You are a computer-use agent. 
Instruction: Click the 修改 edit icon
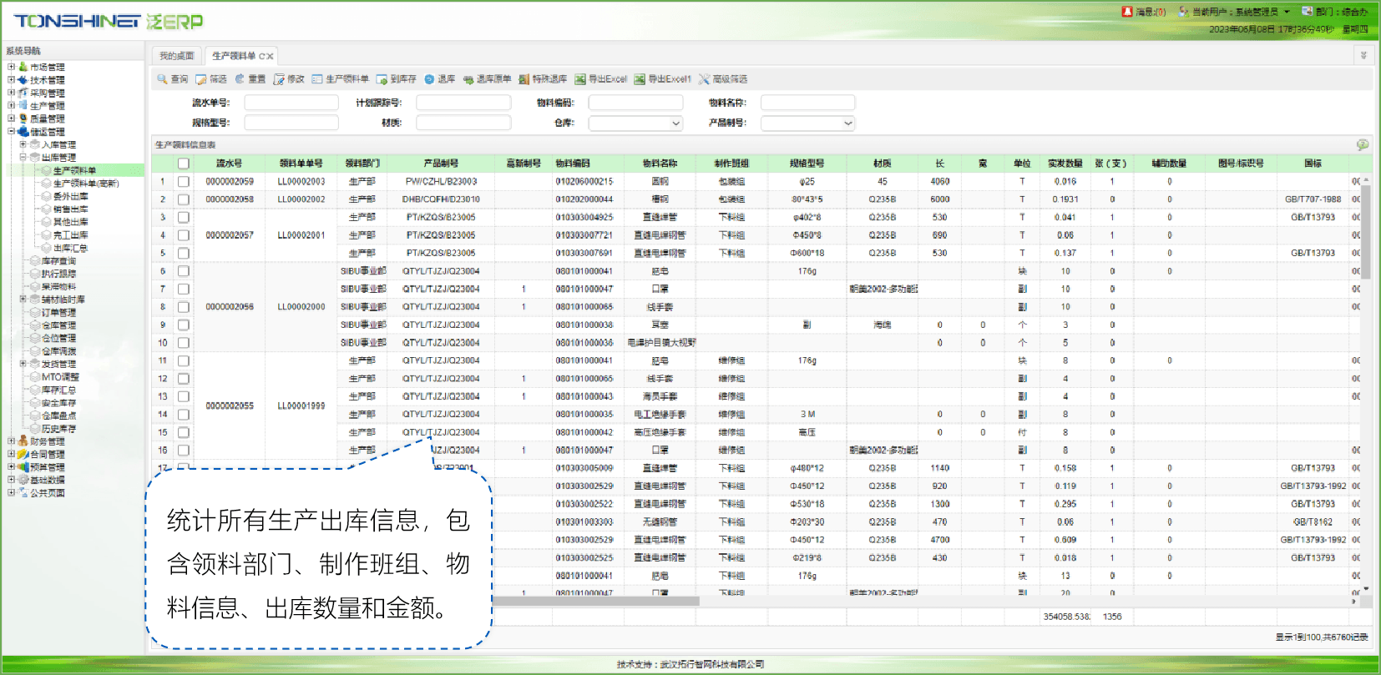point(279,79)
